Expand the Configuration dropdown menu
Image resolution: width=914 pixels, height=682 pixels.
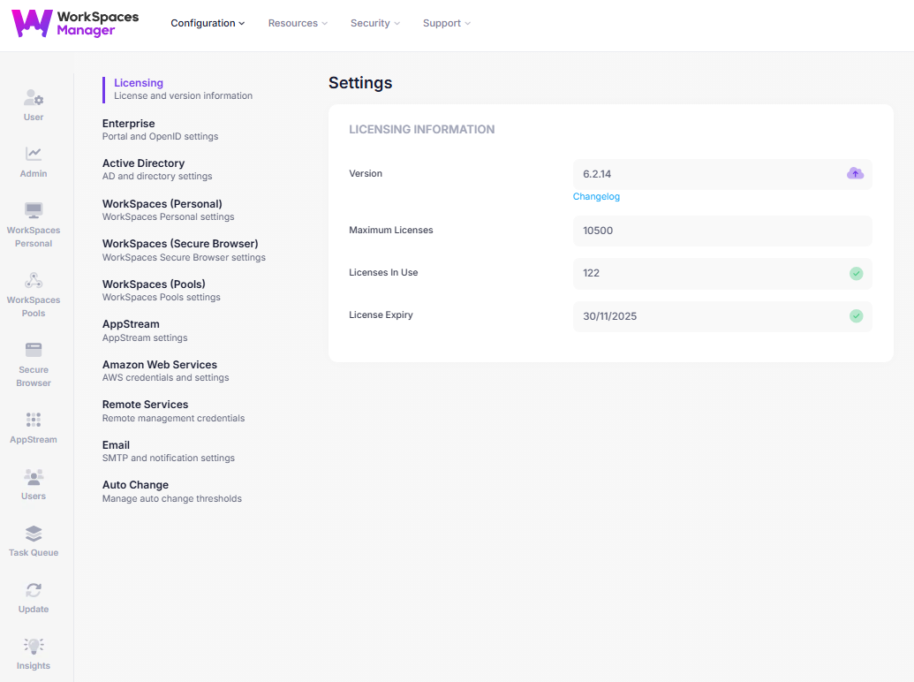208,24
